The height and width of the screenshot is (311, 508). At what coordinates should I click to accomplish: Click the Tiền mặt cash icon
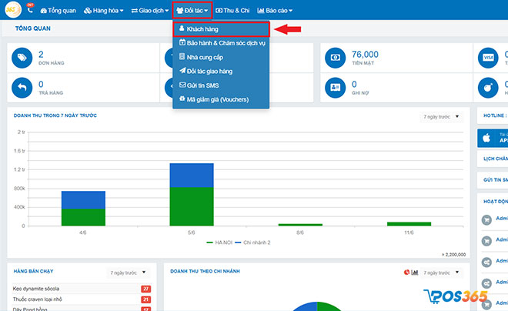pyautogui.click(x=336, y=58)
